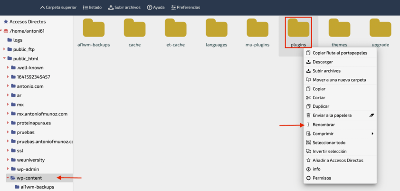Open the et-cache folder icon
This screenshot has width=400, height=191.
coord(175,28)
